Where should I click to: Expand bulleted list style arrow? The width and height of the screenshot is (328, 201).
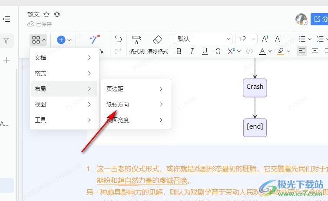pyautogui.click(x=310, y=39)
